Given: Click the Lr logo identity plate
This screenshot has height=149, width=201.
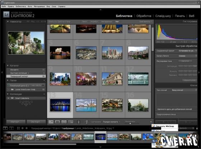Looking at the screenshot, I should click(x=6, y=14).
